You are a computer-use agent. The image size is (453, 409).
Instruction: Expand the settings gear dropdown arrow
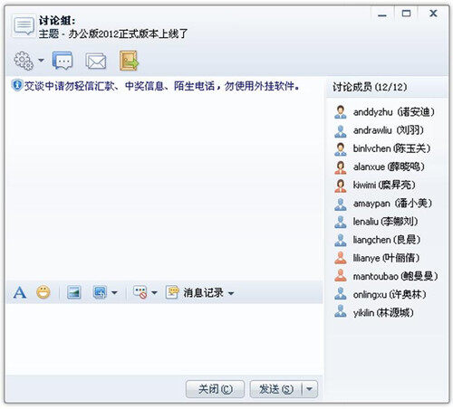click(41, 61)
